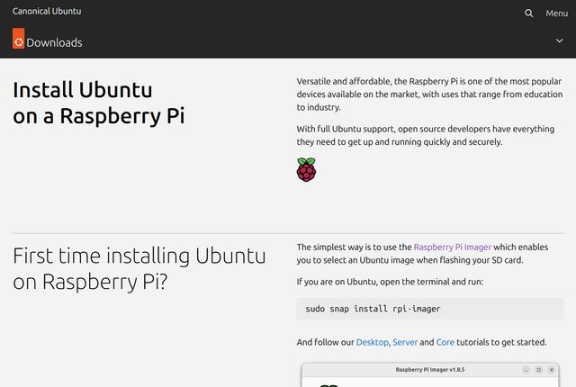Click the paragraph starting Versatile and affordable
Viewport: 576px width, 387px height.
click(x=429, y=94)
